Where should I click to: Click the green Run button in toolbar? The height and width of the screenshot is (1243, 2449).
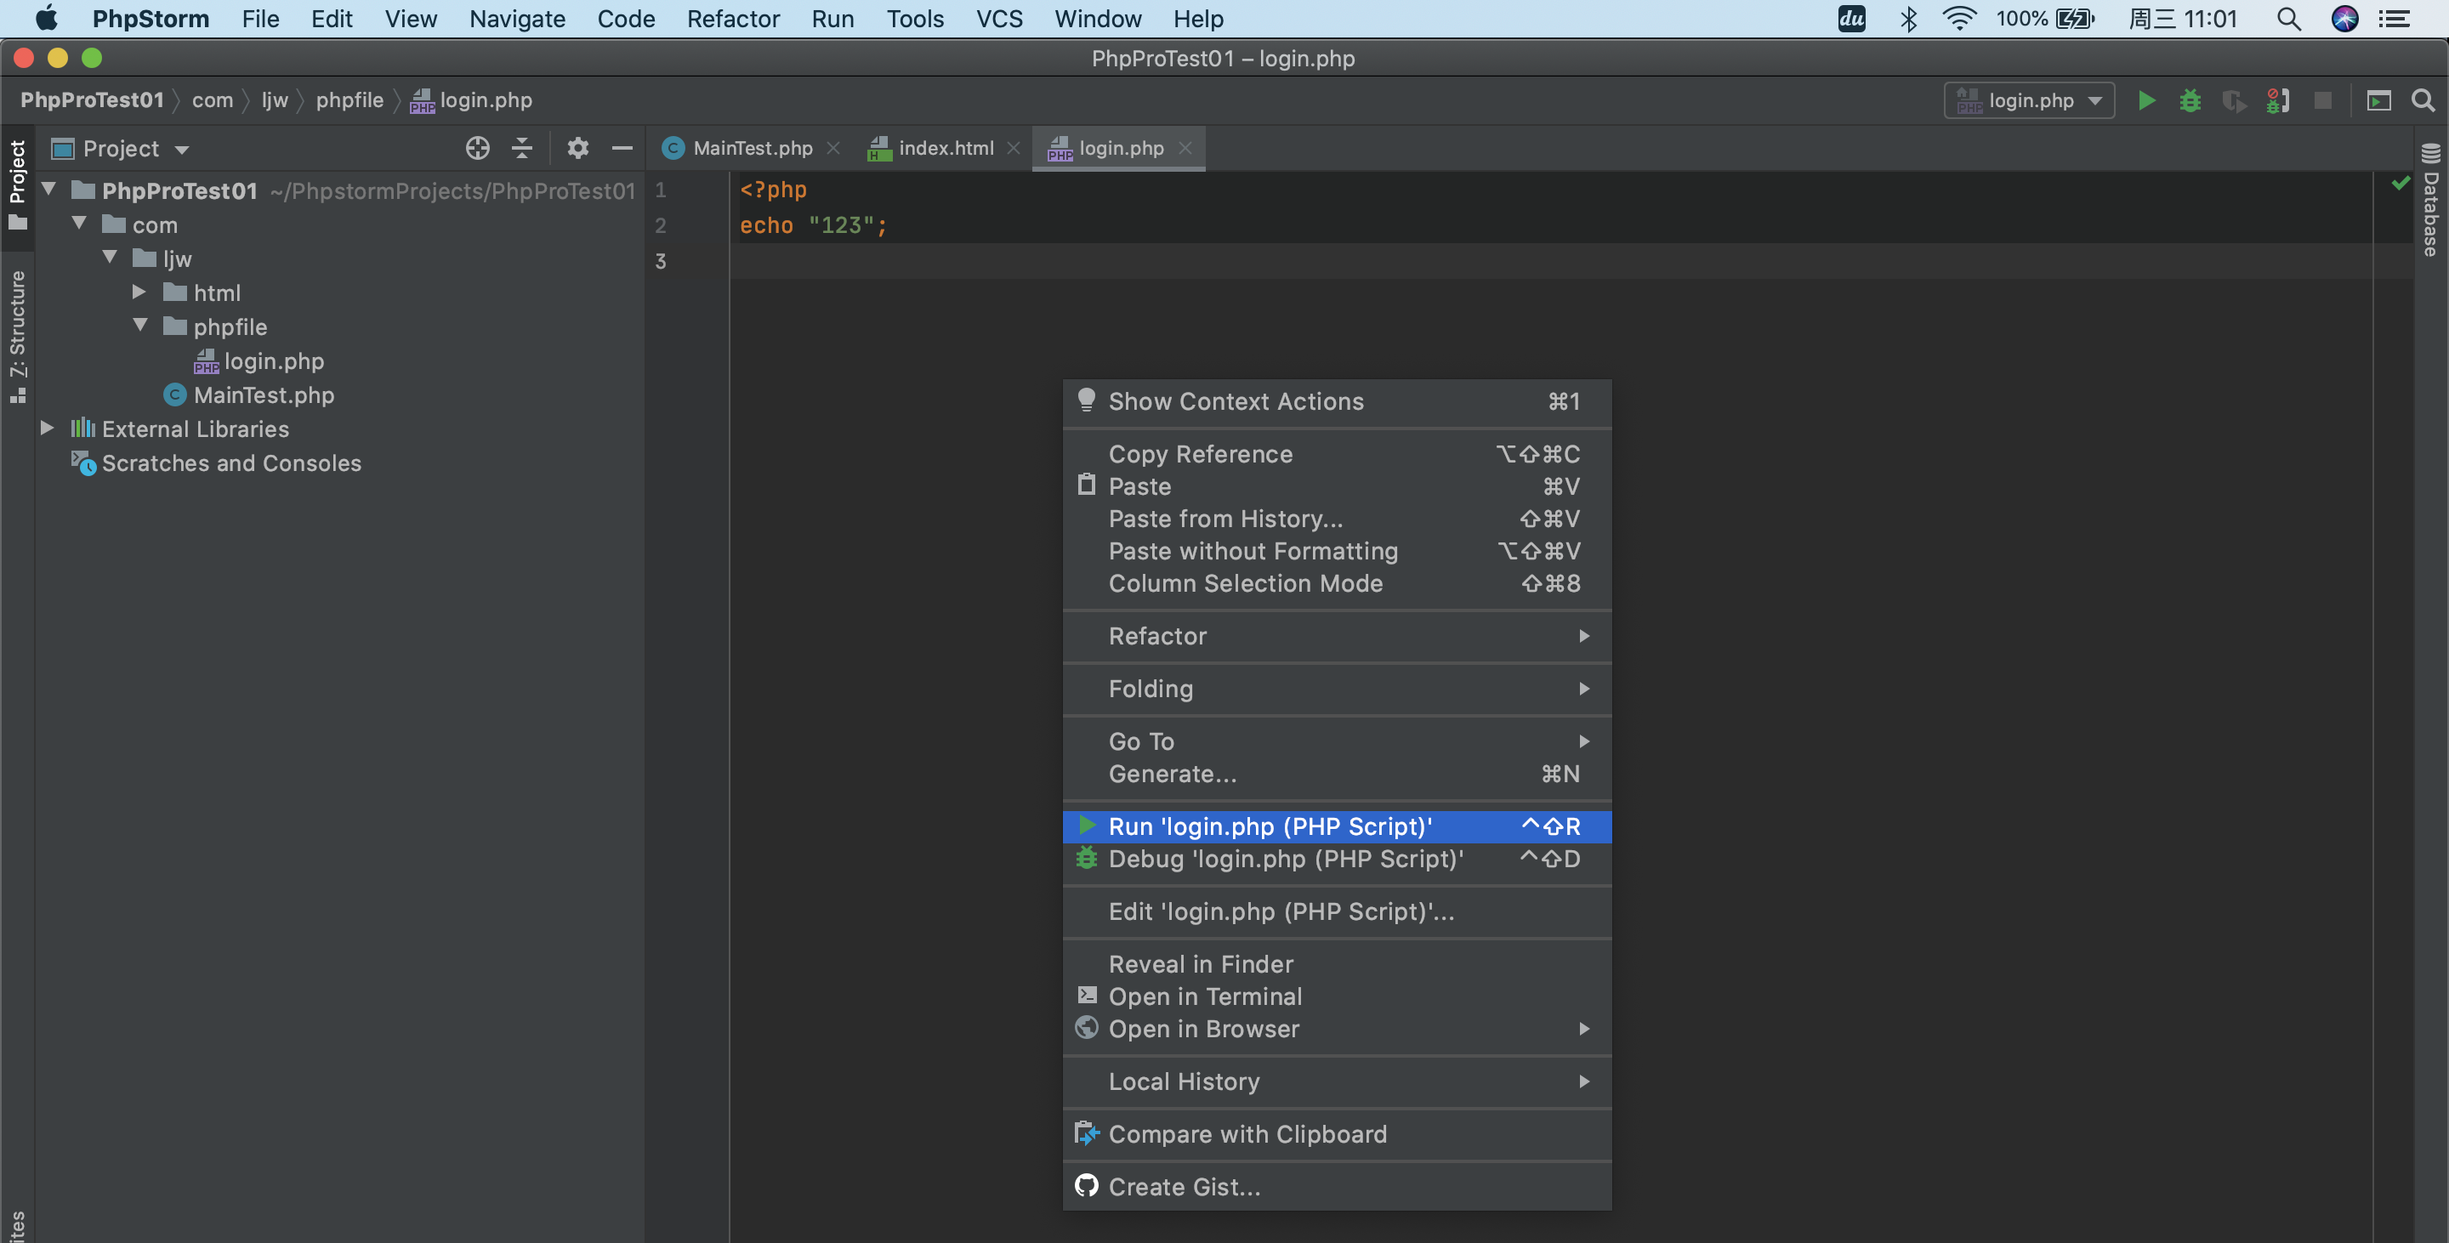pyautogui.click(x=2145, y=100)
